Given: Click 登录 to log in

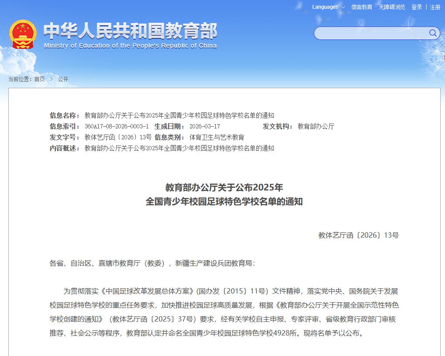Looking at the screenshot, I should click(x=417, y=7).
